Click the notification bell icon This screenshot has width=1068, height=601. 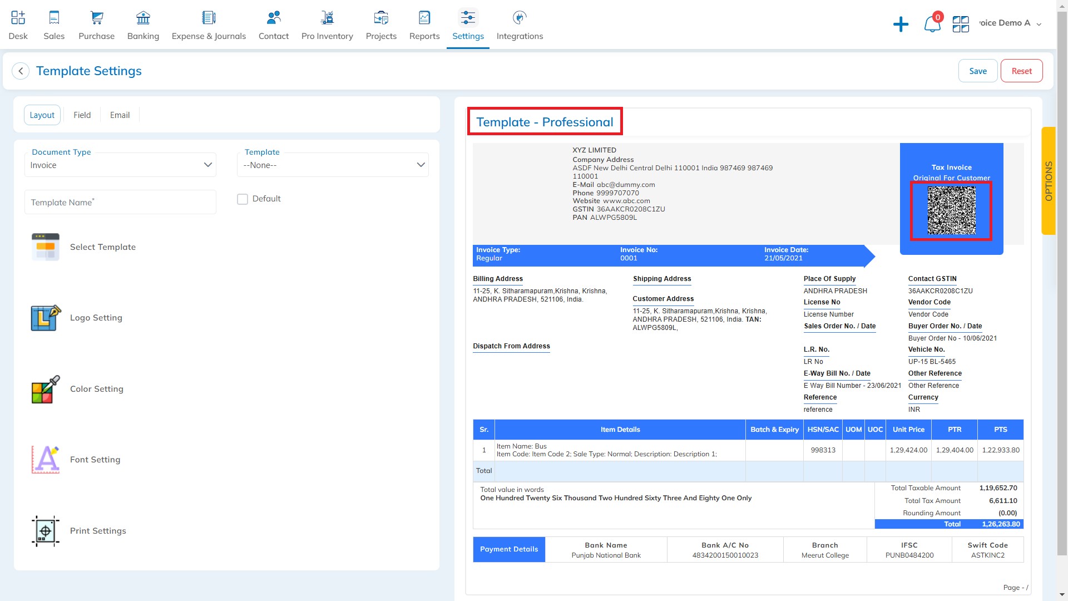coord(932,23)
